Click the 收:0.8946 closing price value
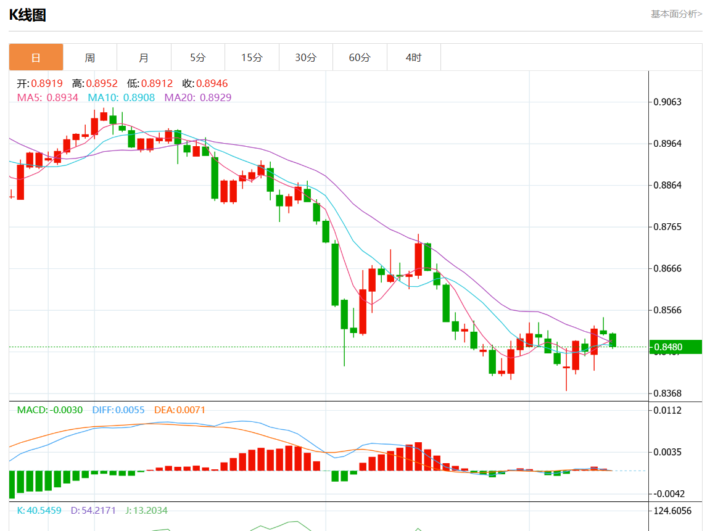The image size is (710, 531). click(x=205, y=83)
